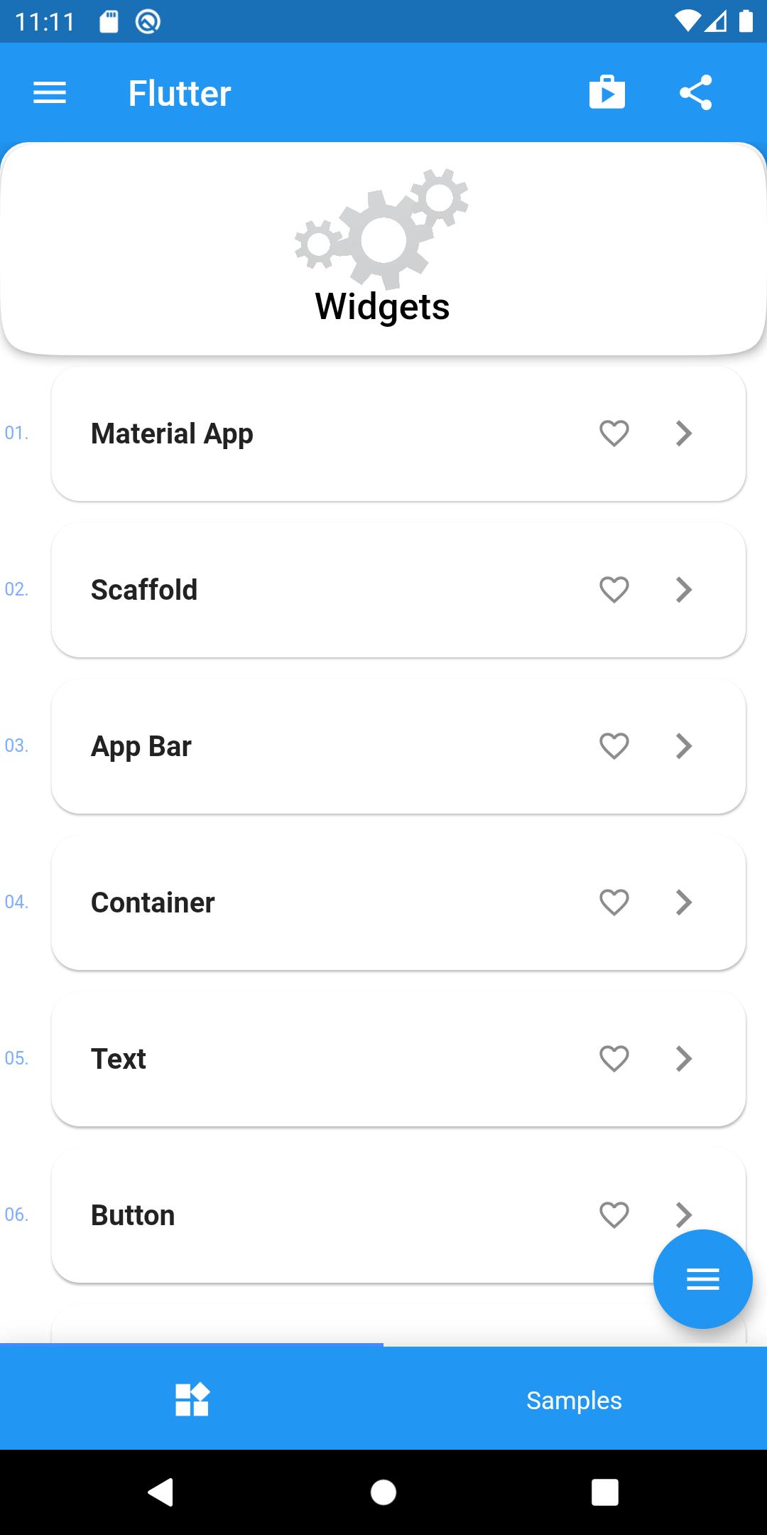Go into Text using its chevron
767x1535 pixels.
click(684, 1059)
